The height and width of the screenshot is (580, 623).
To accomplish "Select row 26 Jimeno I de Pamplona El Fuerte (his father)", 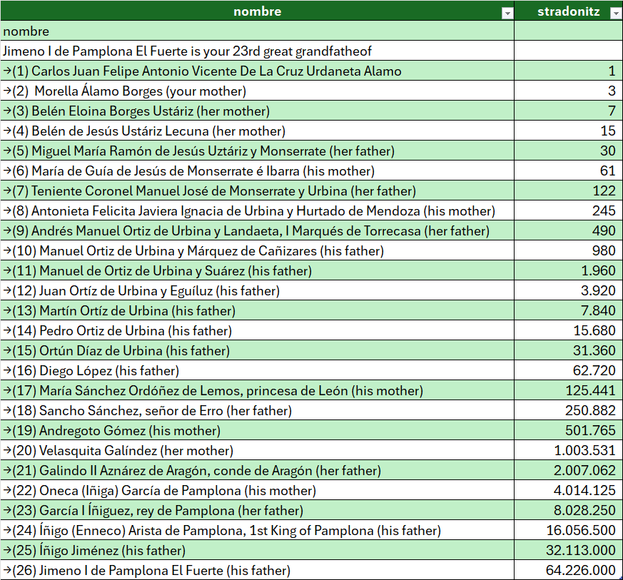I will click(258, 571).
